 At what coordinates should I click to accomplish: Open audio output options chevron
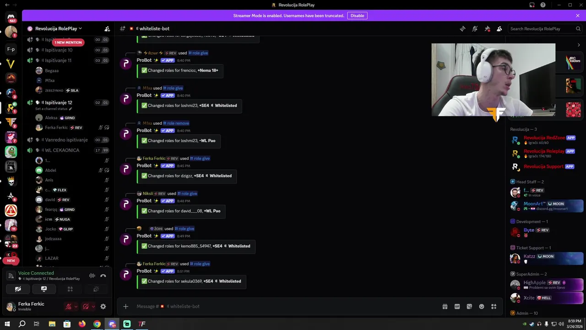tap(93, 307)
